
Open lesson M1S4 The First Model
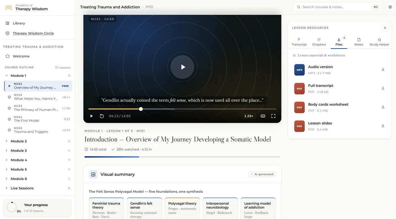pyautogui.click(x=38, y=119)
